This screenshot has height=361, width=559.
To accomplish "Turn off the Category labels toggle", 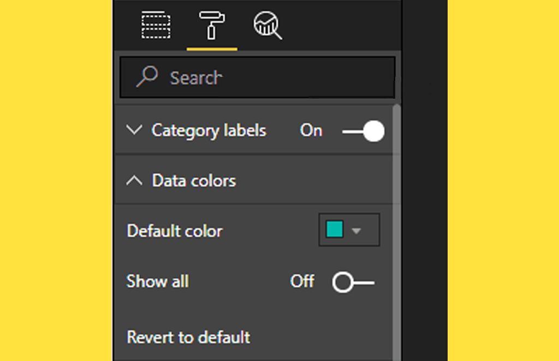I will 364,131.
